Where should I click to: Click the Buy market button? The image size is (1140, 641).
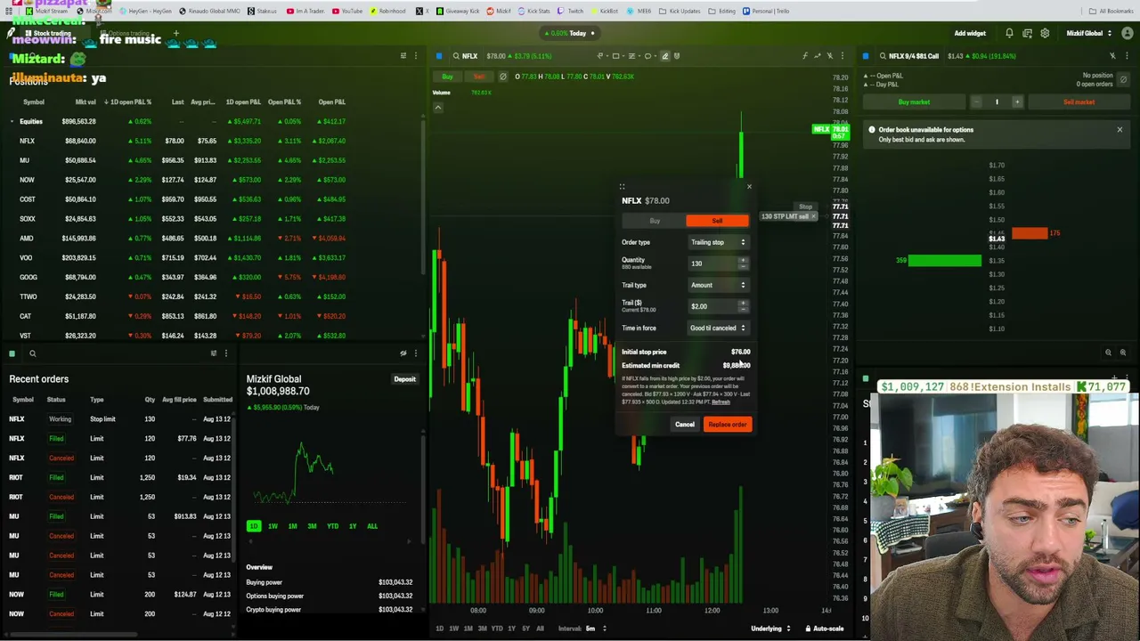[914, 102]
